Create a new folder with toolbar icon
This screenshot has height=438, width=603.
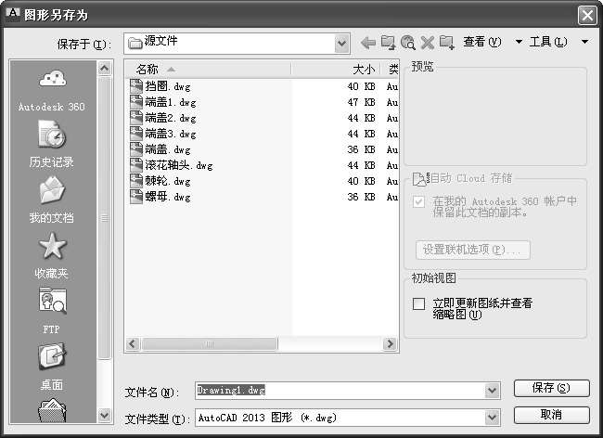coord(447,43)
